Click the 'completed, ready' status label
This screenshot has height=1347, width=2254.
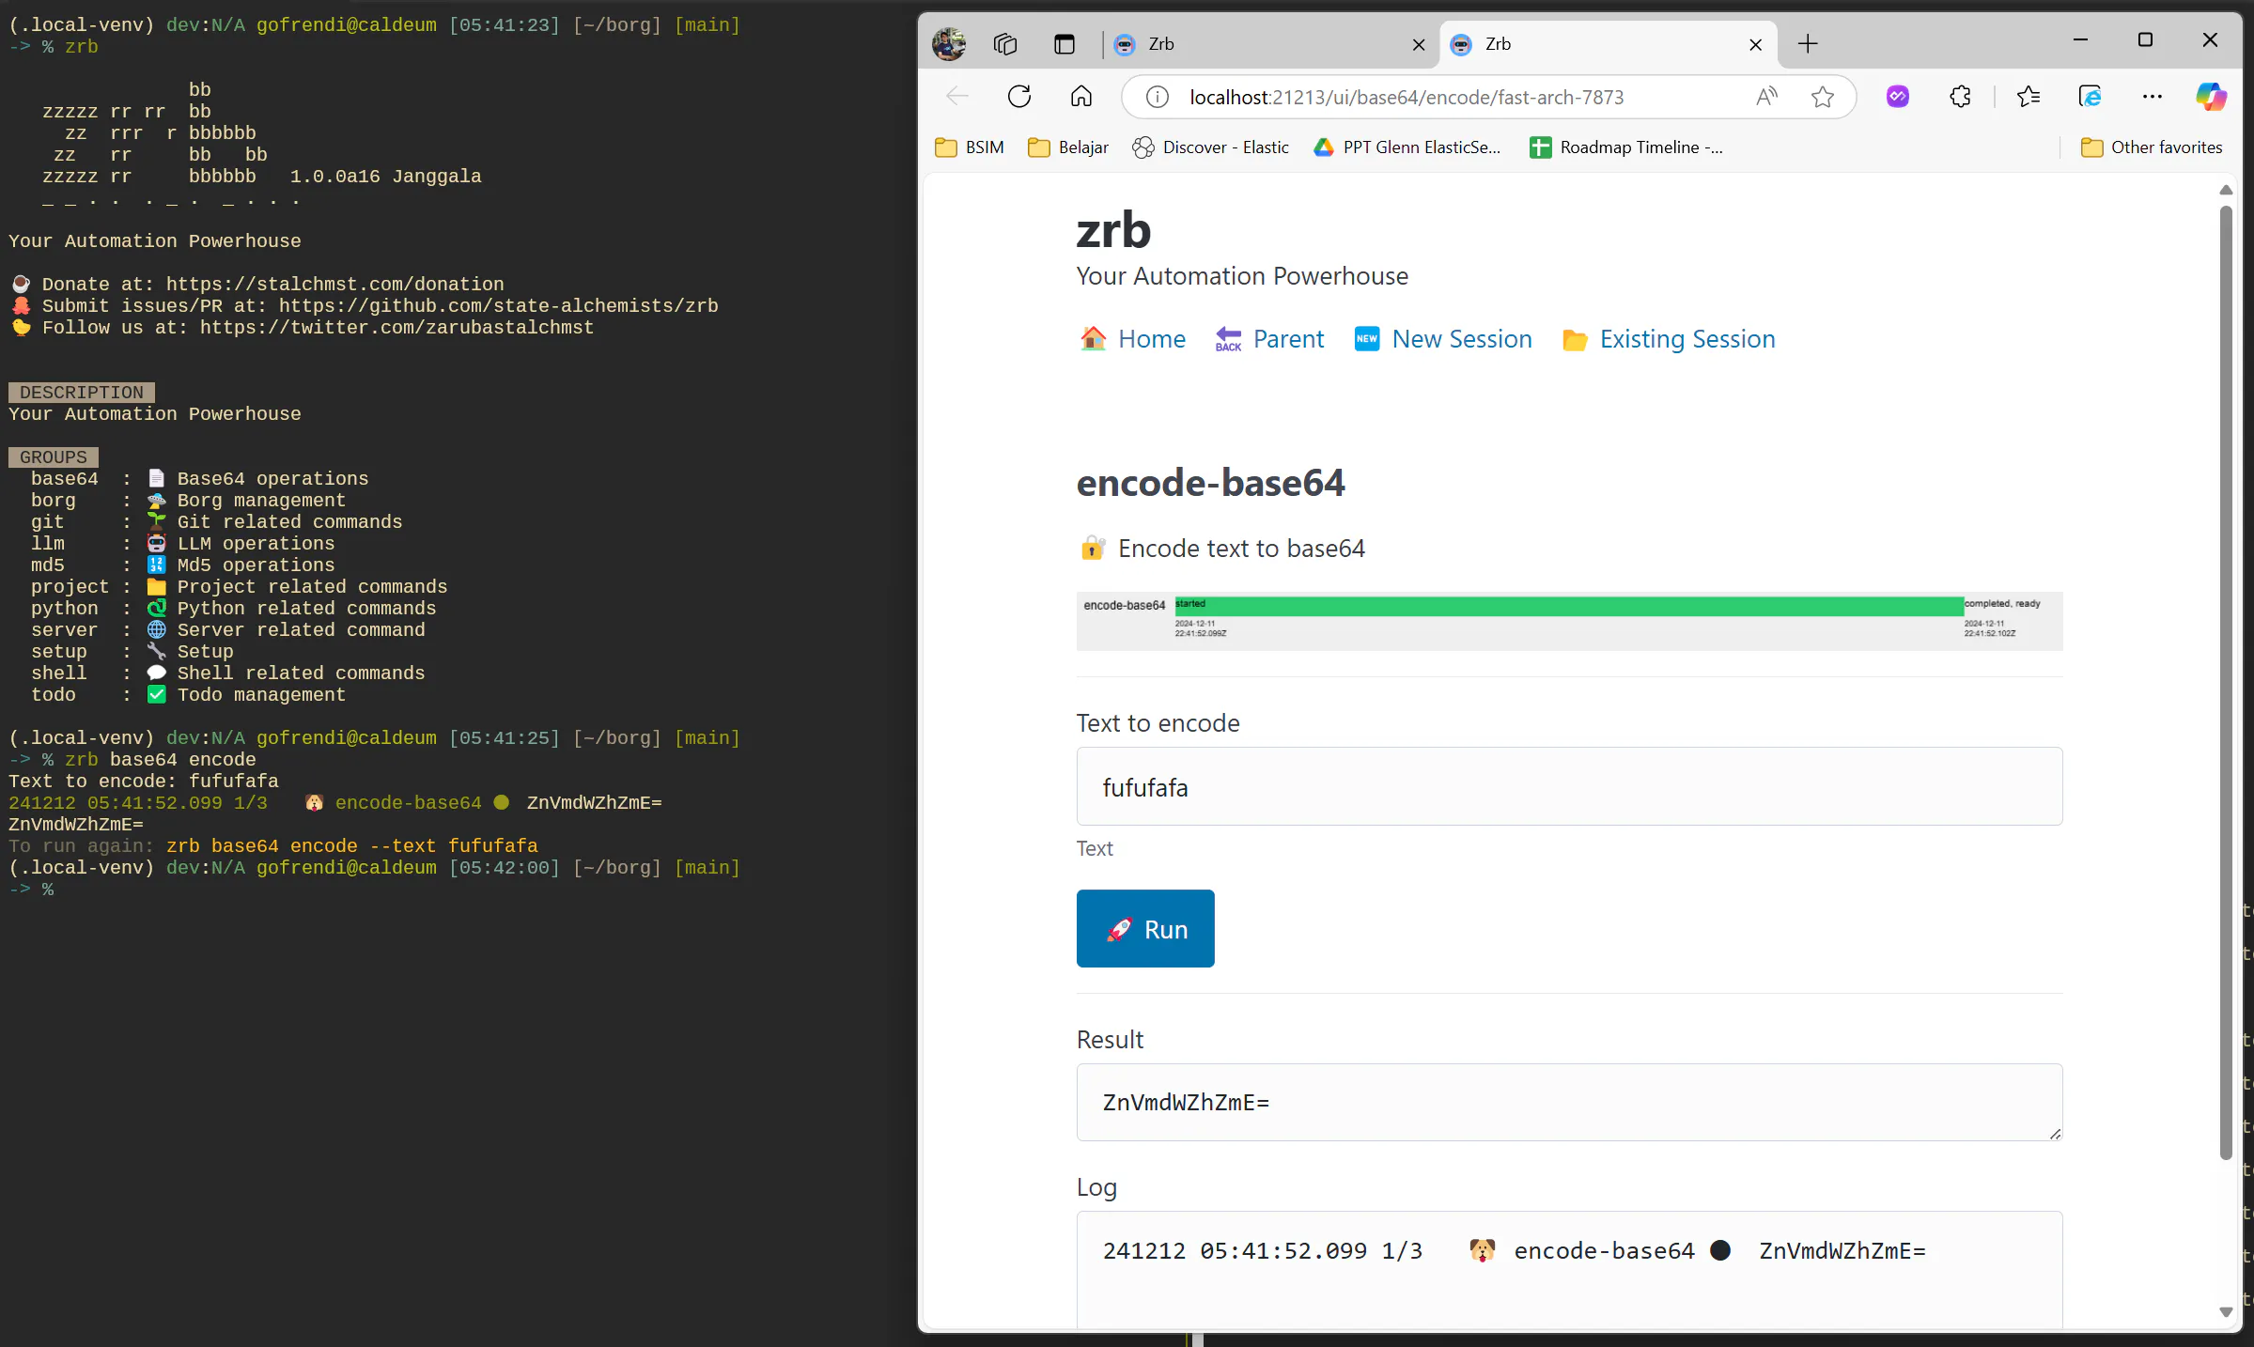click(2002, 604)
